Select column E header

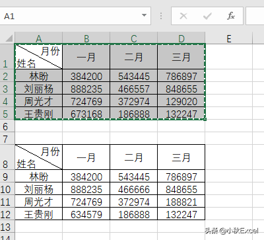(x=229, y=38)
